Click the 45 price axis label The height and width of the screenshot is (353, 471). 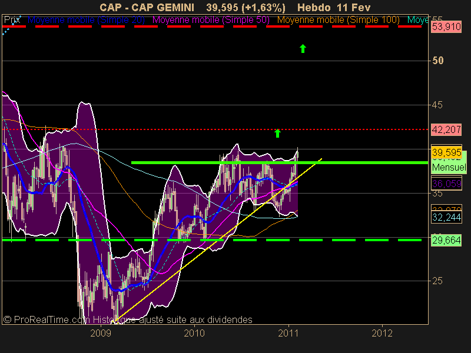437,105
